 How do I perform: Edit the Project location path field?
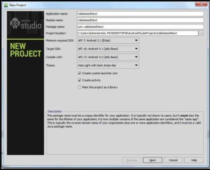click(137, 33)
